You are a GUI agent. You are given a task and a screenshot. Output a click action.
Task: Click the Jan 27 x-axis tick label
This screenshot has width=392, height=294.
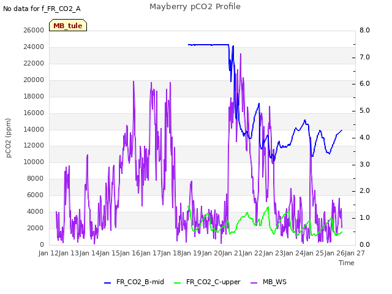[x=355, y=253]
